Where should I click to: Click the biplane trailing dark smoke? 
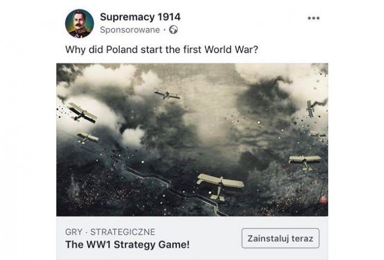pyautogui.click(x=311, y=108)
